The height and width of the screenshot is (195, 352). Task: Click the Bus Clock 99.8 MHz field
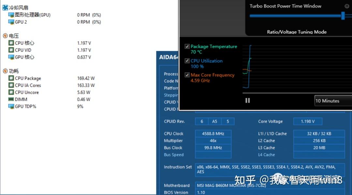(x=213, y=148)
